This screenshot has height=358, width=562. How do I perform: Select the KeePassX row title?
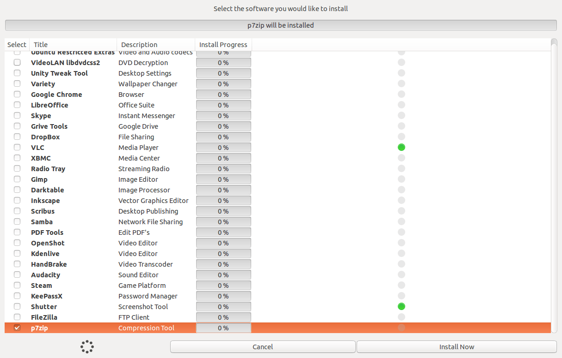(46, 296)
